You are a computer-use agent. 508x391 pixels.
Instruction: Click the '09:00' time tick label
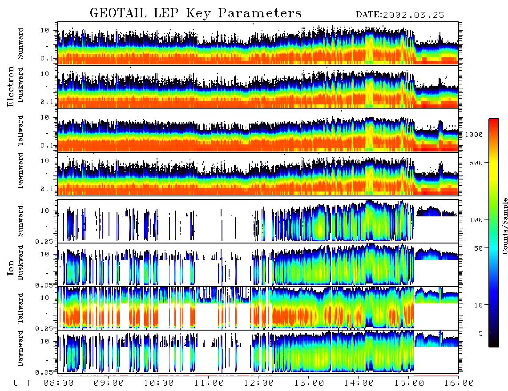109,383
